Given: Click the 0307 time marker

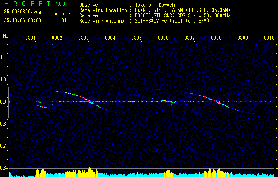Looking at the screenshot, I should 190,38.
